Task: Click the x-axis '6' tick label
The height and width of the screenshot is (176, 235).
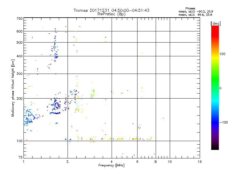Action: tap(137, 162)
